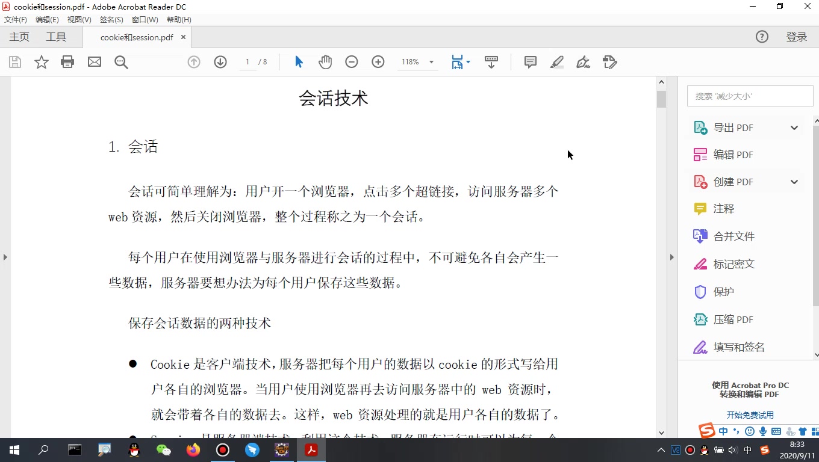Open the 文件 menu
This screenshot has width=819, height=462.
[16, 19]
